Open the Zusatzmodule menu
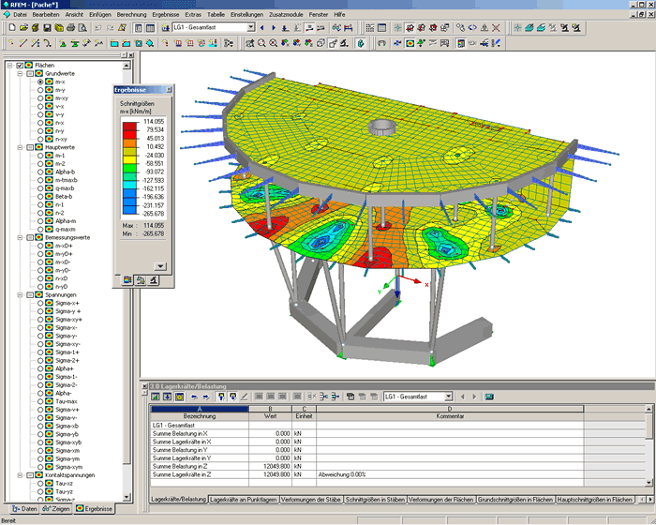This screenshot has height=525, width=656. (286, 14)
